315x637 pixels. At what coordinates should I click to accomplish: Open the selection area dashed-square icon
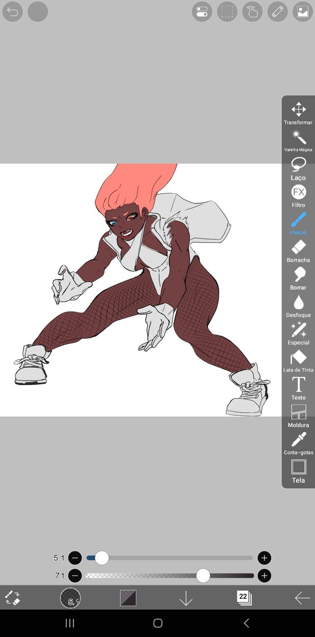[x=227, y=12]
